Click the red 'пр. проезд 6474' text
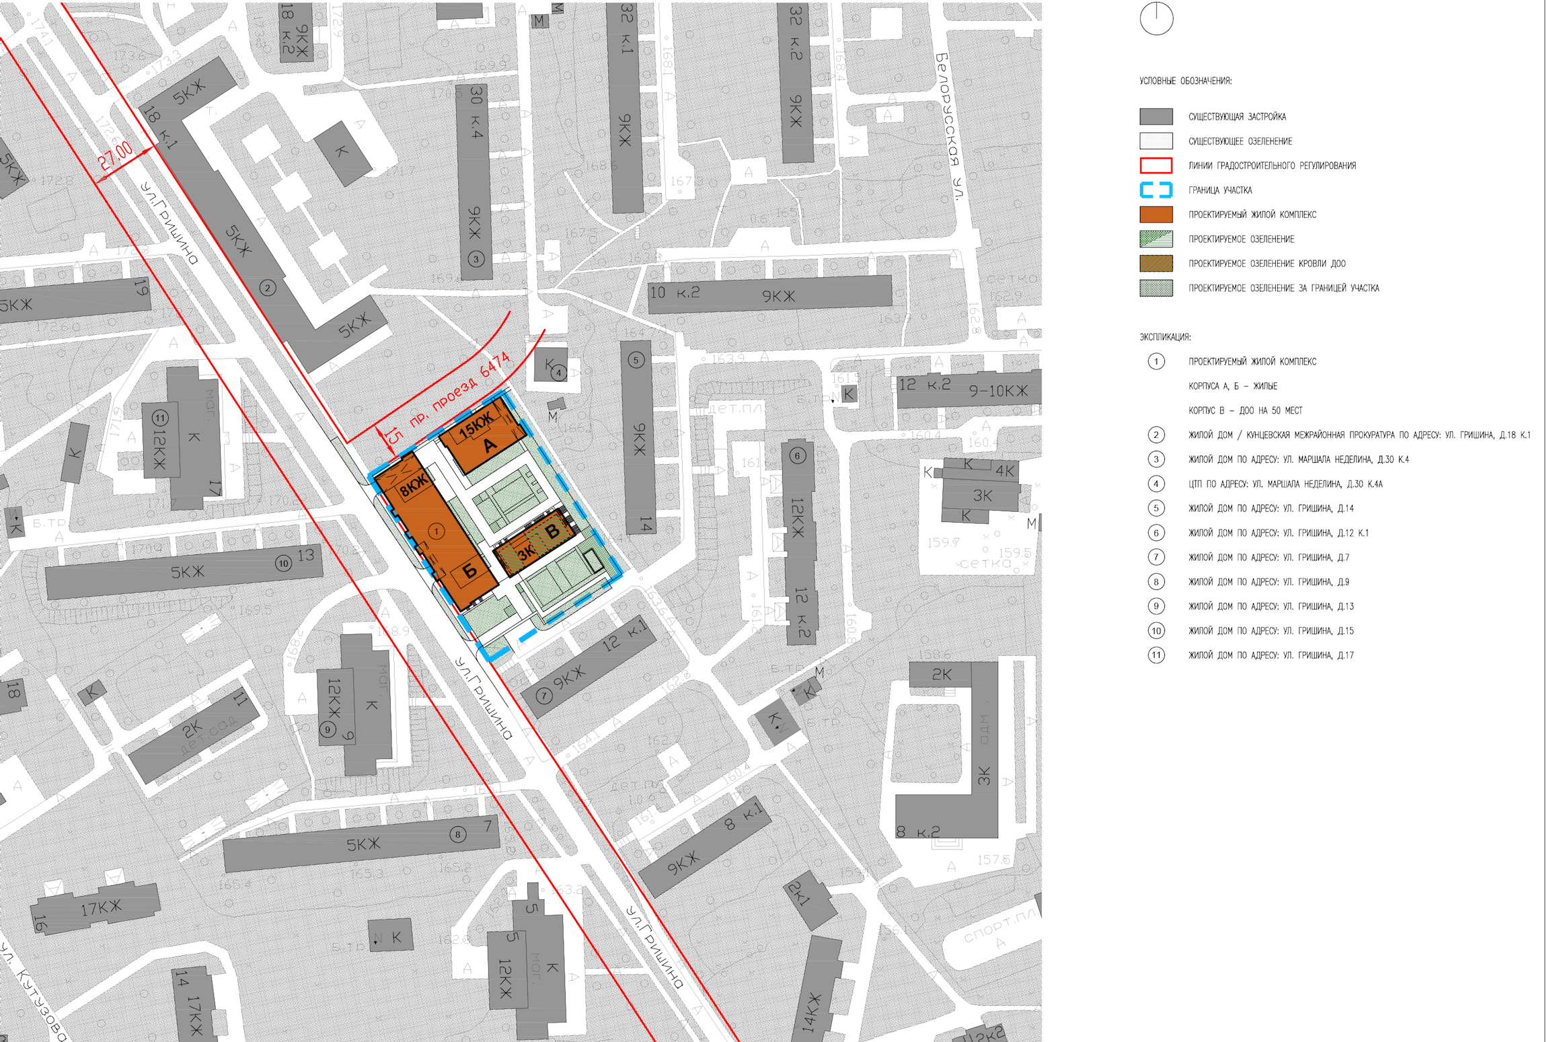 (459, 390)
